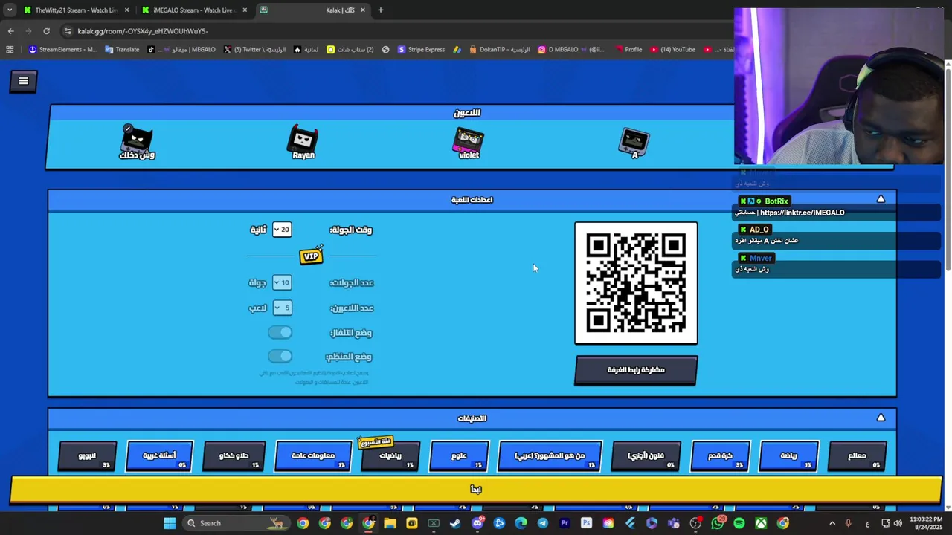Toggle the فنون (أجنبي) category
This screenshot has height=535, width=952.
(x=646, y=456)
